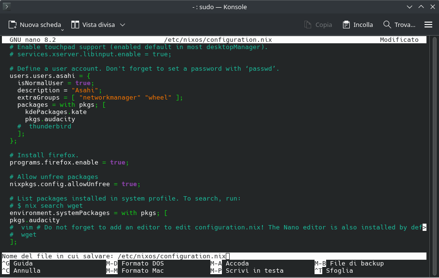Open the hamburger menu in the toolbar
Image resolution: width=439 pixels, height=278 pixels.
tap(428, 25)
